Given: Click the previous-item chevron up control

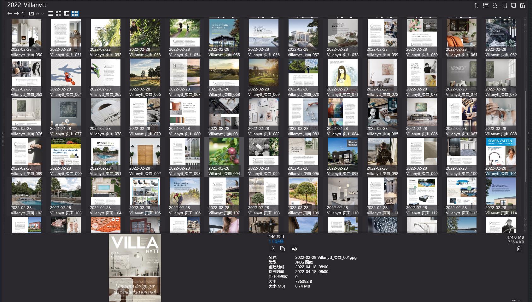Looking at the screenshot, I should 37,14.
